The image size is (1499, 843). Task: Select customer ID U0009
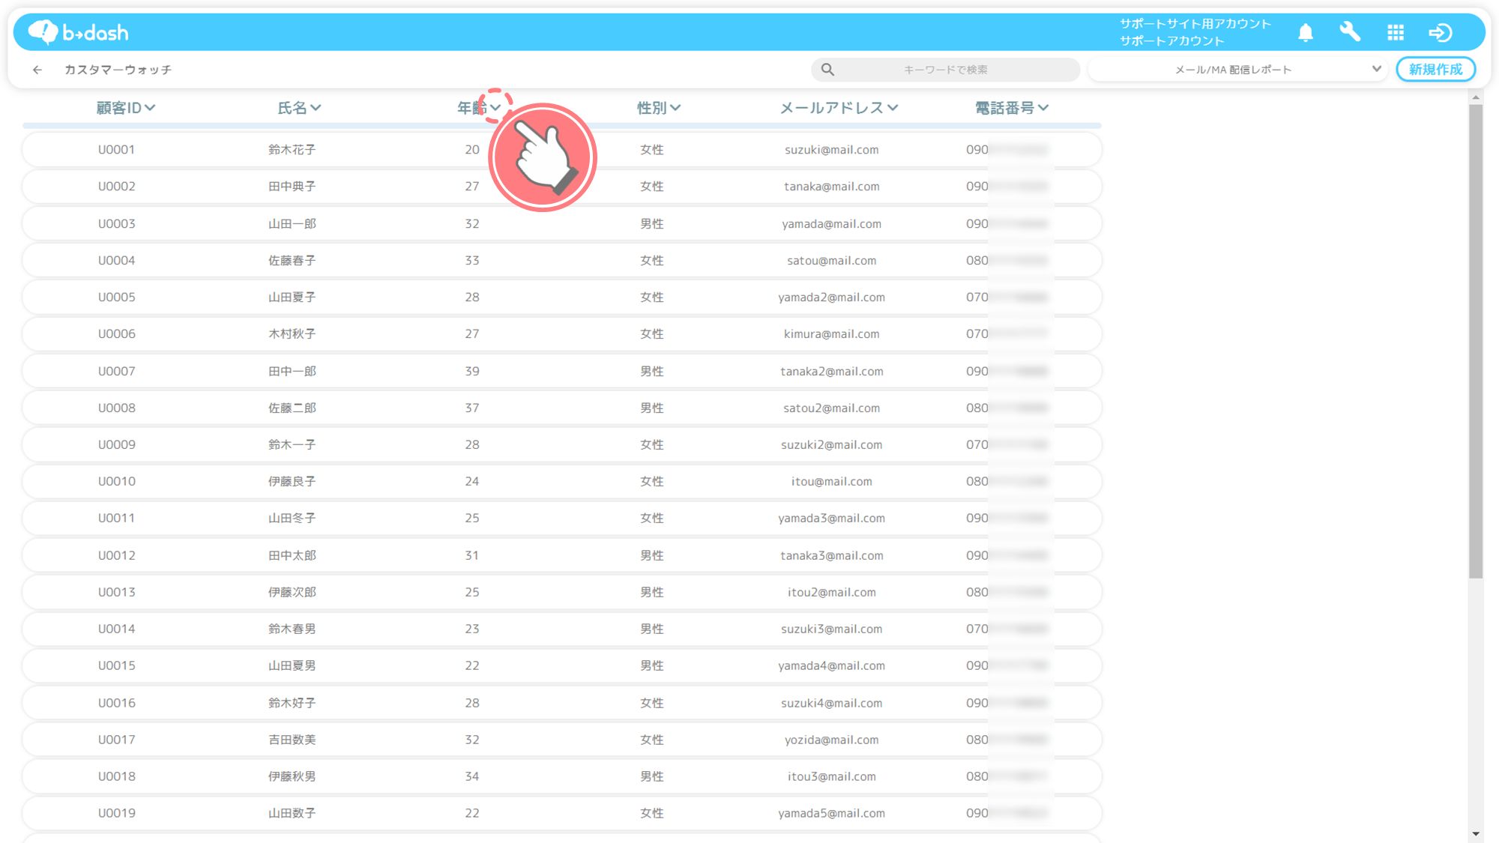click(x=117, y=445)
